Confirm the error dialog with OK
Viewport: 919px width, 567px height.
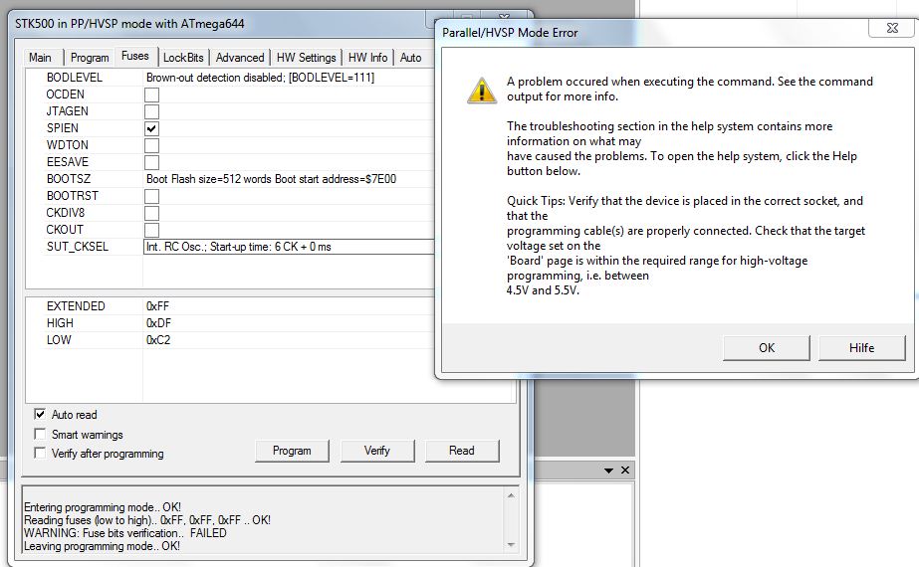pos(767,348)
